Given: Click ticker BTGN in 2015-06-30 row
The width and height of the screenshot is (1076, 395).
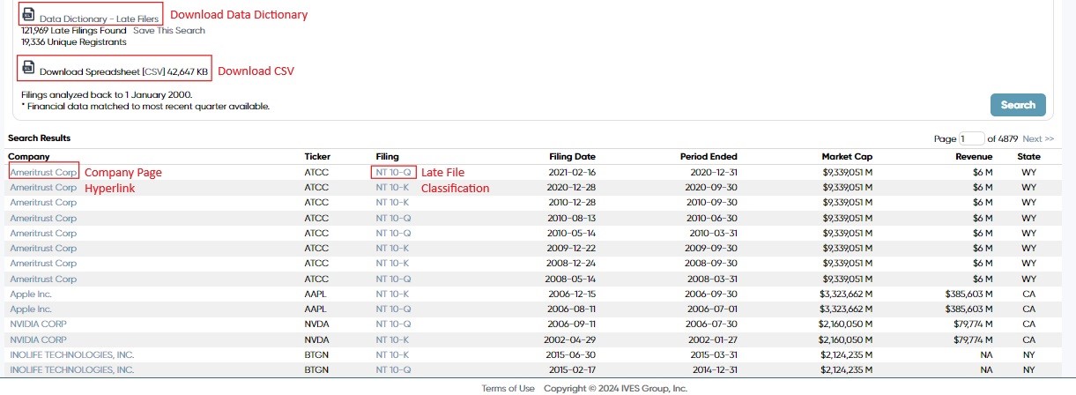Looking at the screenshot, I should (x=316, y=354).
